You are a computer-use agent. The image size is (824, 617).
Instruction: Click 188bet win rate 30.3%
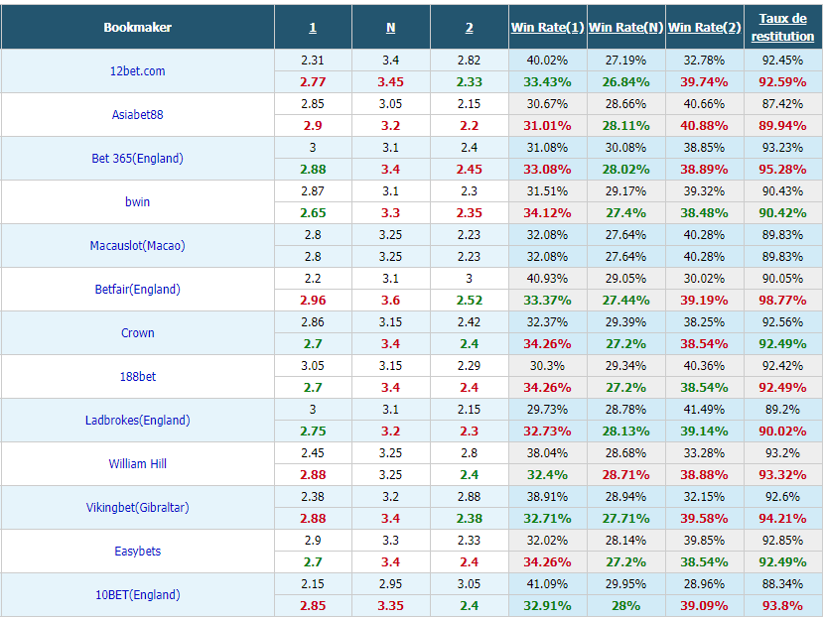click(548, 366)
